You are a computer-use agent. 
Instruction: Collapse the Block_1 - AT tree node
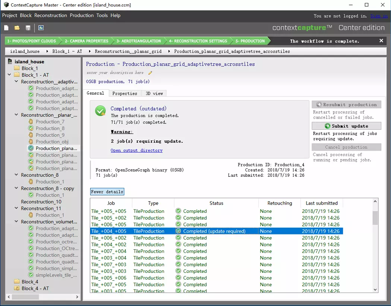tap(9, 75)
